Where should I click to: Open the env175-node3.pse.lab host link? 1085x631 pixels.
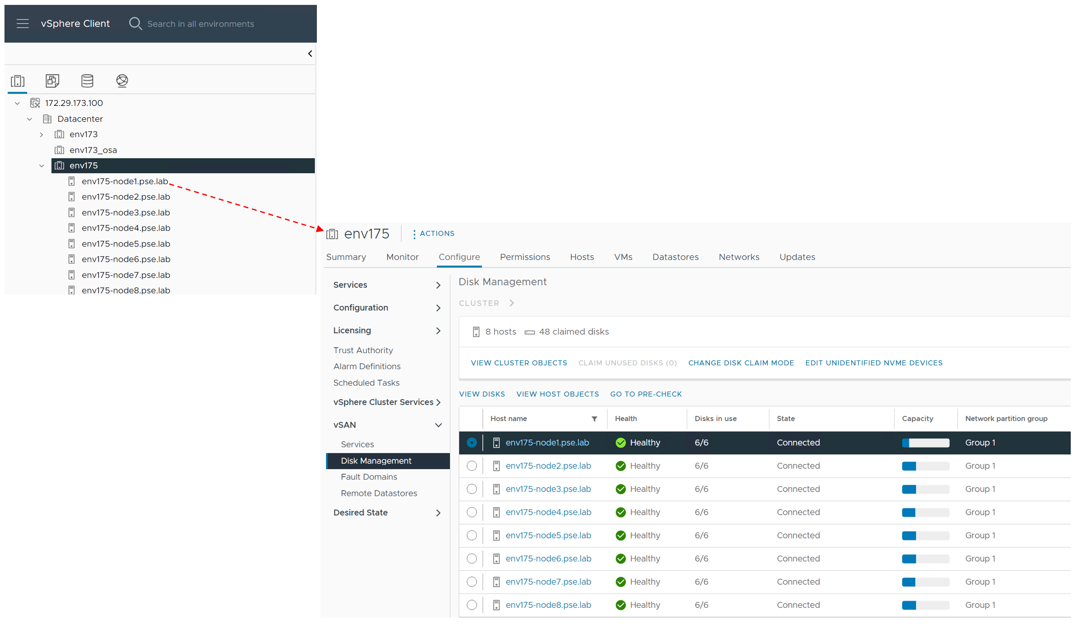tap(549, 490)
